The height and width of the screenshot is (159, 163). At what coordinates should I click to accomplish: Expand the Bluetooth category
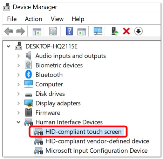point(19,75)
